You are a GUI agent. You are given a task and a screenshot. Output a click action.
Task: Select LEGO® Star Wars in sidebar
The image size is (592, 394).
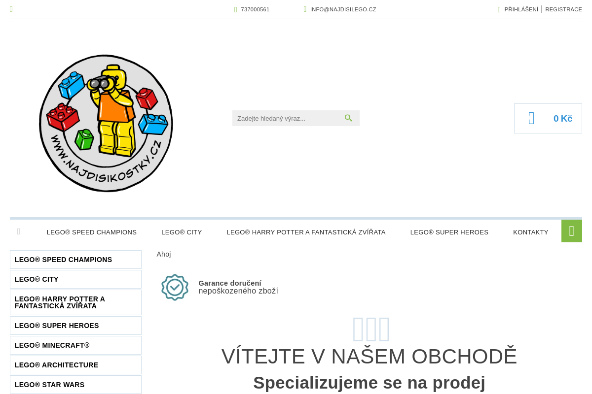tap(75, 385)
